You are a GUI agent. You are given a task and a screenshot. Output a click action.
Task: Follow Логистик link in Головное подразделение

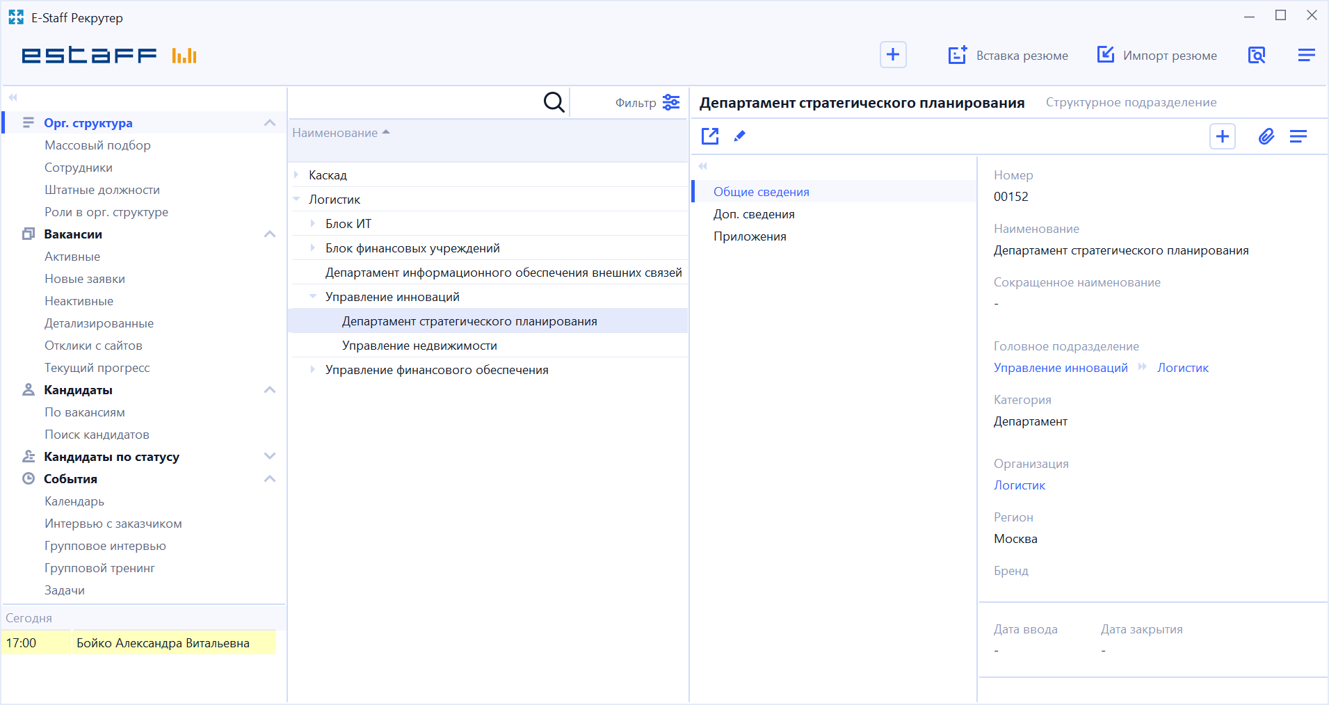1183,368
